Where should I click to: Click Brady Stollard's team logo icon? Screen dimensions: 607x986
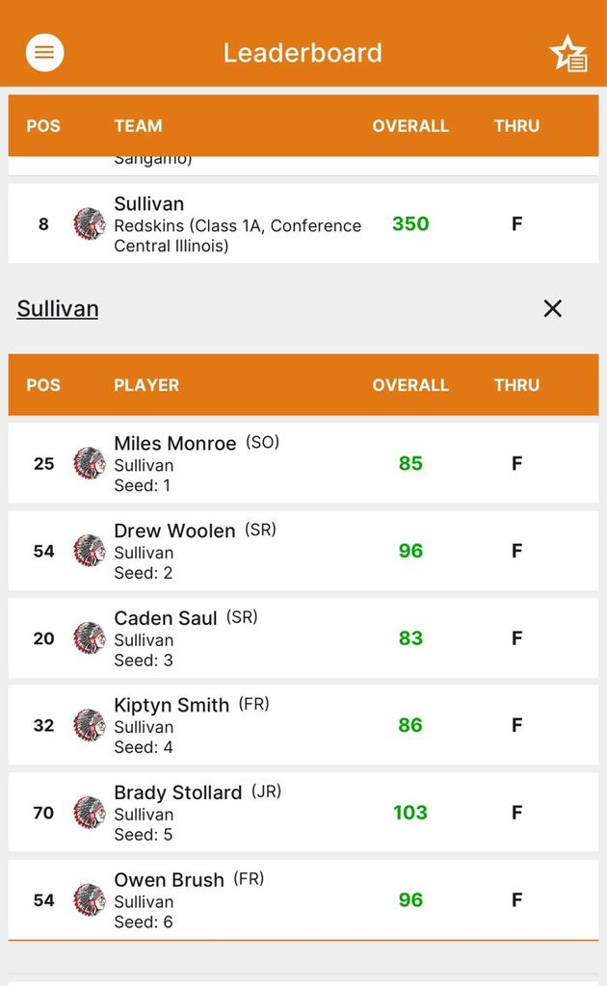(90, 813)
